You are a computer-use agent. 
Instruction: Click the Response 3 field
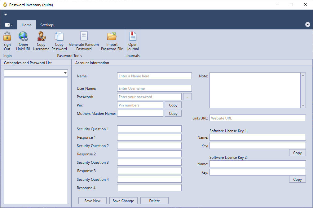149,171
